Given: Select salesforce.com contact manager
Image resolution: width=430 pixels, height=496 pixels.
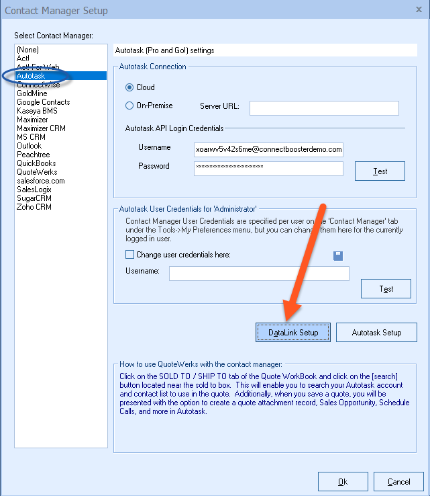Looking at the screenshot, I should [x=61, y=181].
